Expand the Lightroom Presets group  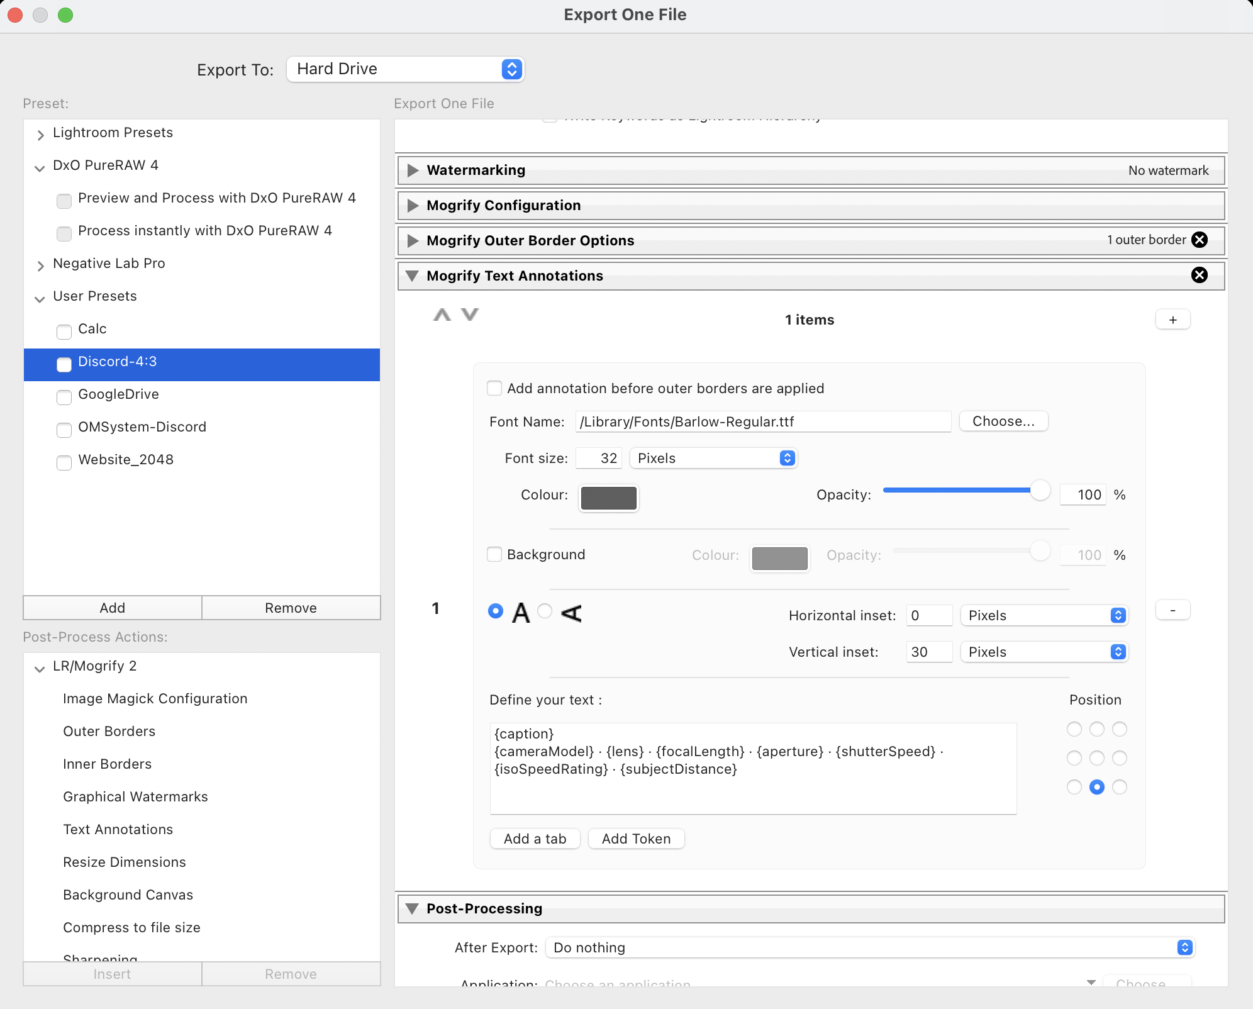tap(40, 133)
